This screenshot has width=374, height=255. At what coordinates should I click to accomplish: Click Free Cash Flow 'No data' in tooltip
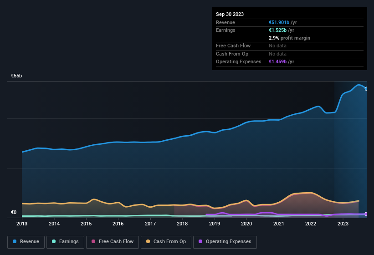pos(277,46)
